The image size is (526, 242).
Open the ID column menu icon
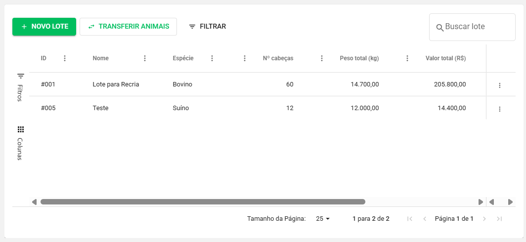[x=65, y=58]
